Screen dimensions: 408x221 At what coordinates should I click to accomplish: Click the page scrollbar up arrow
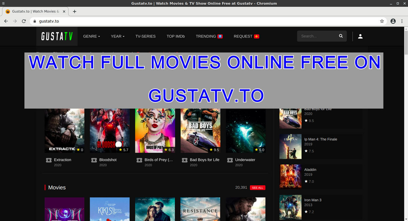pyautogui.click(x=406, y=29)
